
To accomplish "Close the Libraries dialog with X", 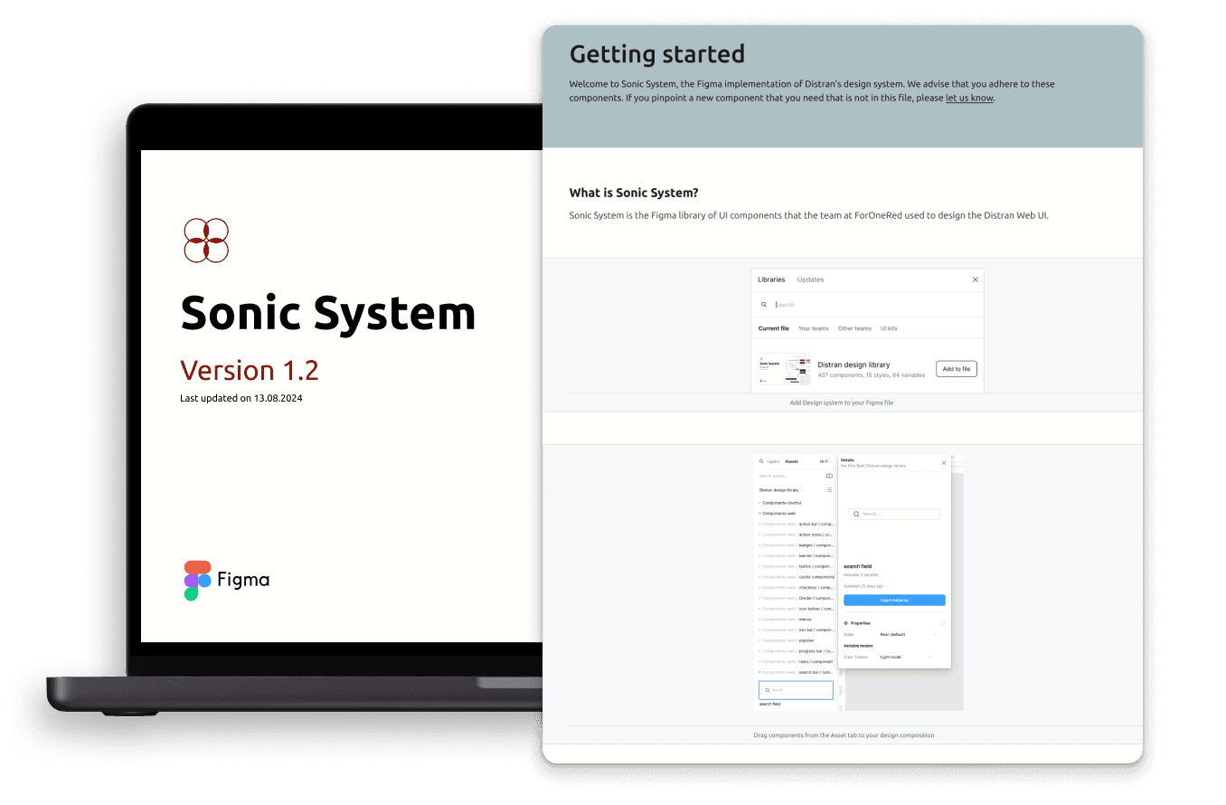I will (975, 279).
